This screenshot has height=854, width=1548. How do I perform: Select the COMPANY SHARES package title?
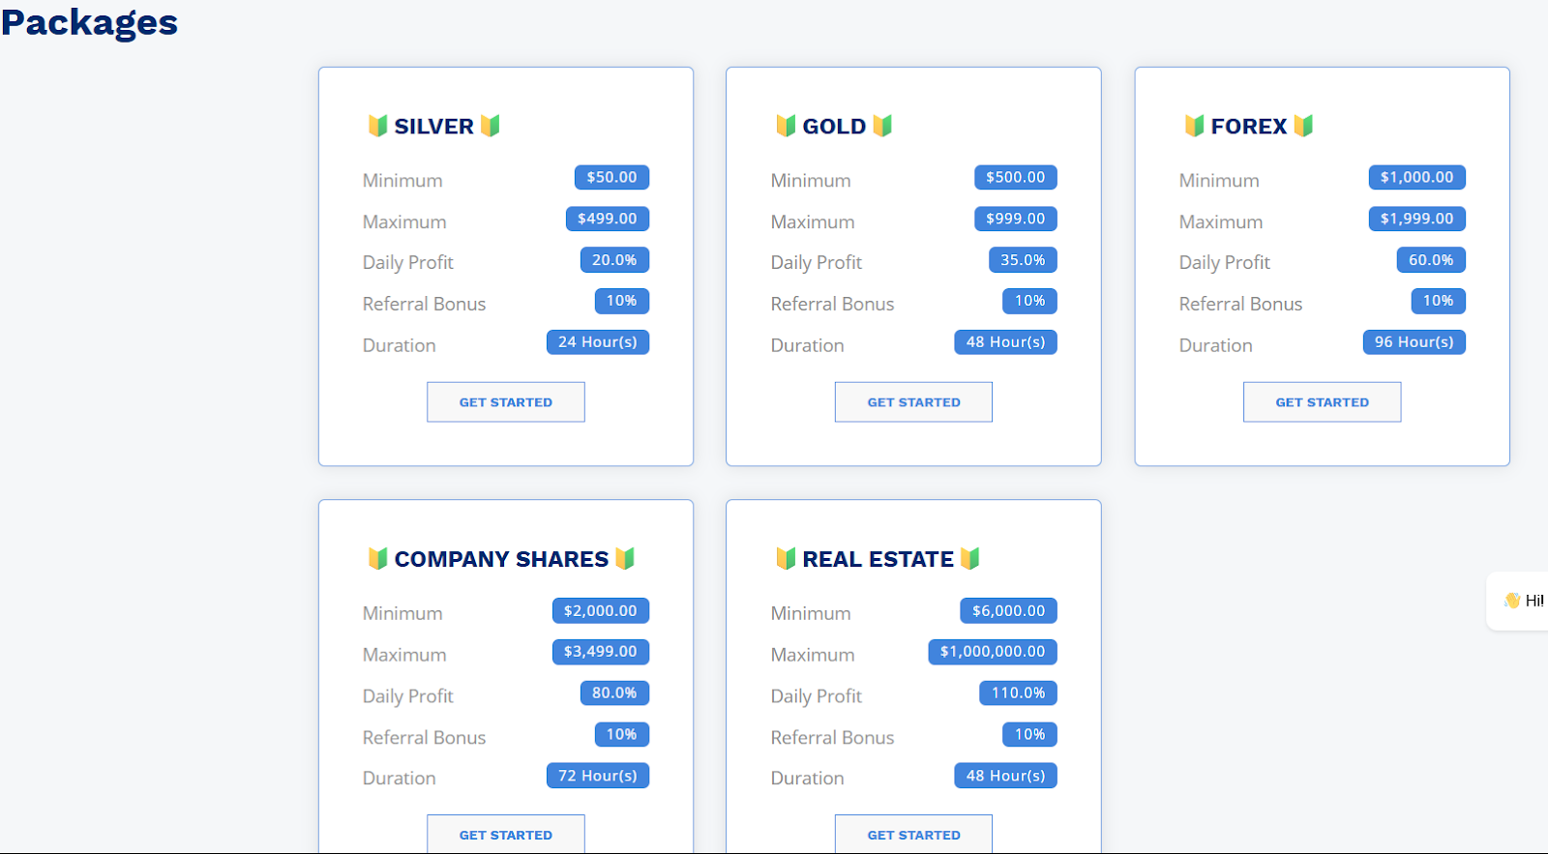(501, 559)
